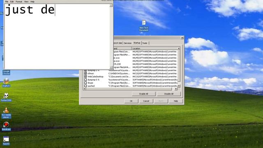Viewport: 263px width, 148px height.
Task: Click the startup list horizontal scrollbar thumb
Action: tap(129, 89)
